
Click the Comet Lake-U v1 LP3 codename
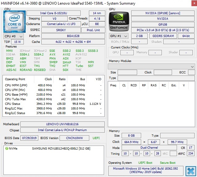61,24
